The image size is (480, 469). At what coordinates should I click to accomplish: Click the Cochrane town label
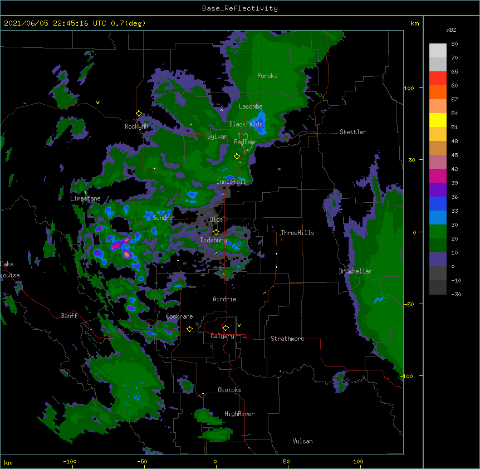coord(179,316)
